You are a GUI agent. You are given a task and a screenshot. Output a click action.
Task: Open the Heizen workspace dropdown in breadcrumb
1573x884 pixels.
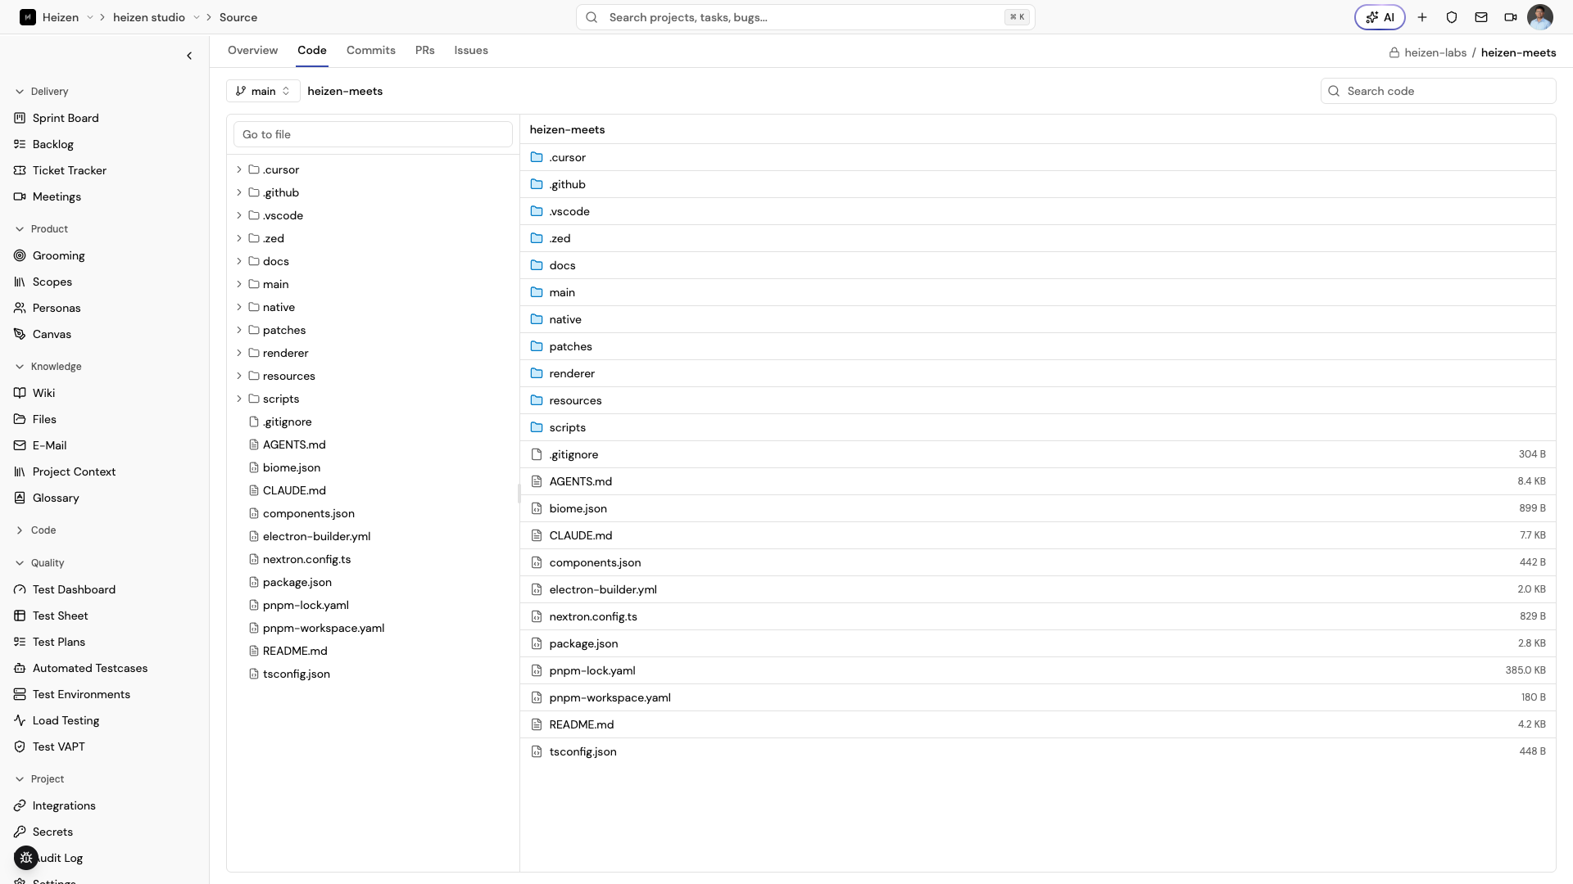(x=90, y=17)
